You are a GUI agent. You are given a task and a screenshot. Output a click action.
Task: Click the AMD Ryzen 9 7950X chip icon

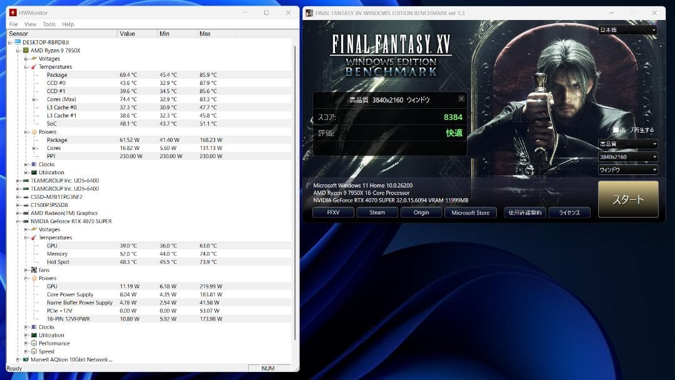[x=26, y=51]
